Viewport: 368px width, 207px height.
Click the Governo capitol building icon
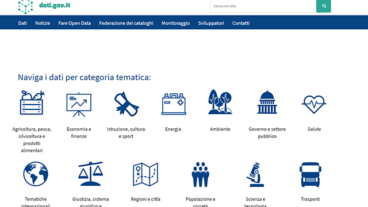[x=267, y=102]
